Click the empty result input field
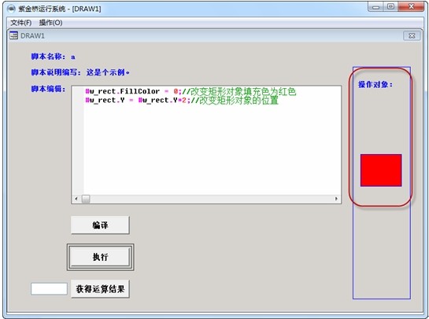 (x=49, y=289)
